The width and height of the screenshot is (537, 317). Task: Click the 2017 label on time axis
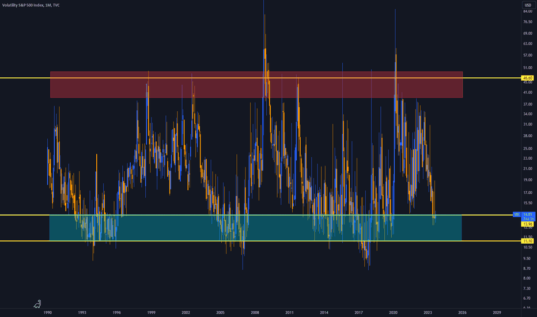click(358, 312)
